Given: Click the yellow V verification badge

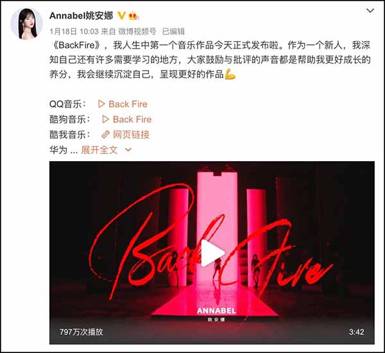Looking at the screenshot, I should tap(121, 15).
